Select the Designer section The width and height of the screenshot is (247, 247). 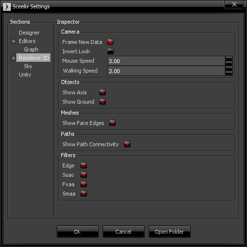point(29,33)
